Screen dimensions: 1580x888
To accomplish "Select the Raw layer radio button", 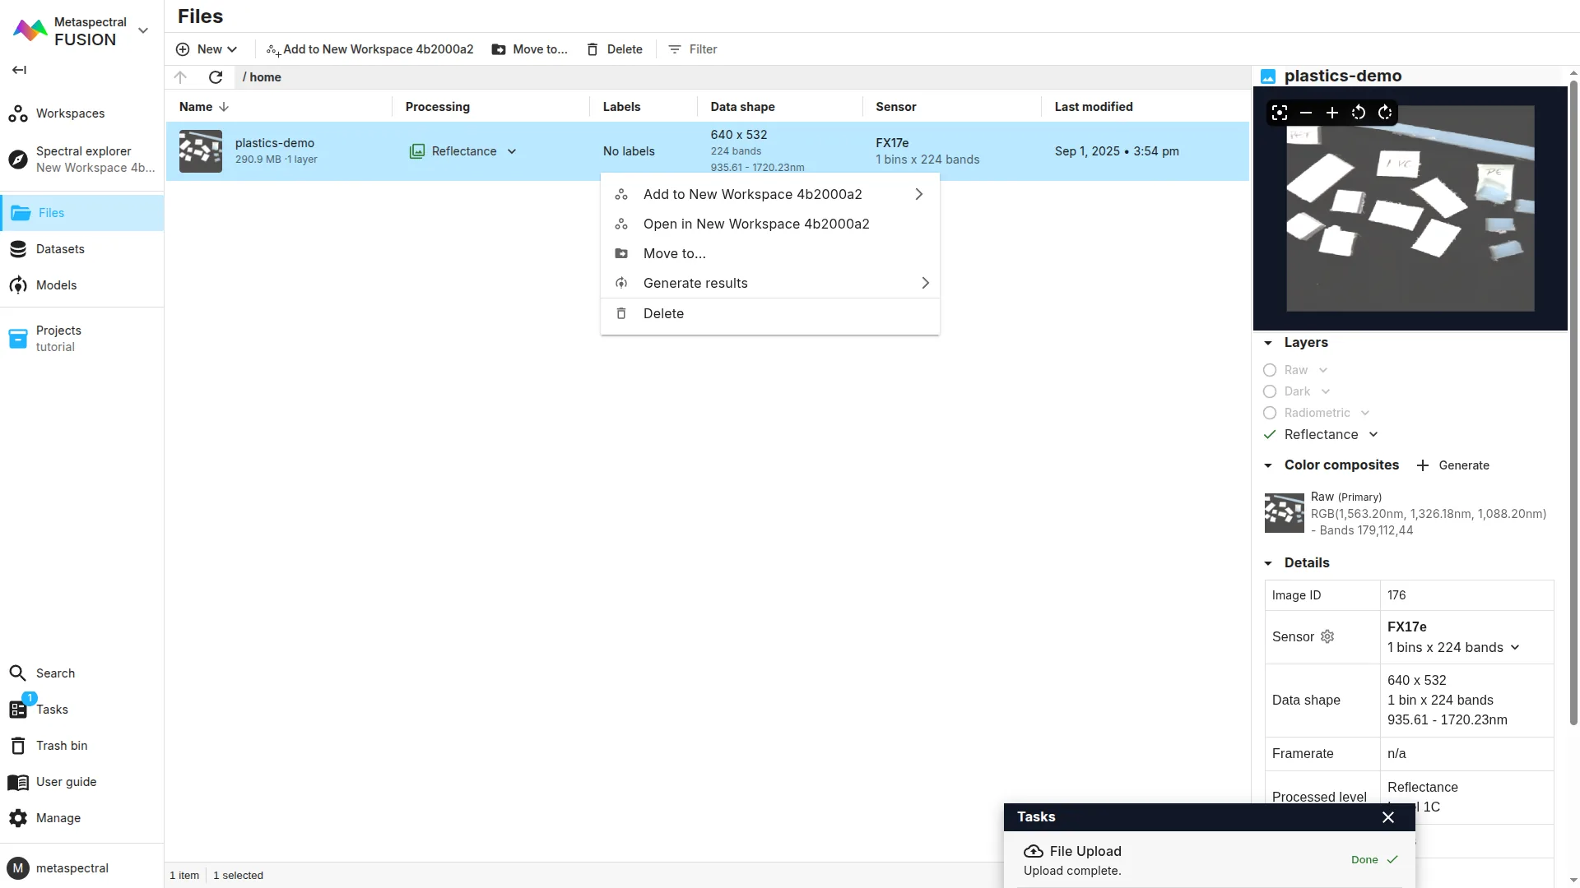I will point(1270,371).
